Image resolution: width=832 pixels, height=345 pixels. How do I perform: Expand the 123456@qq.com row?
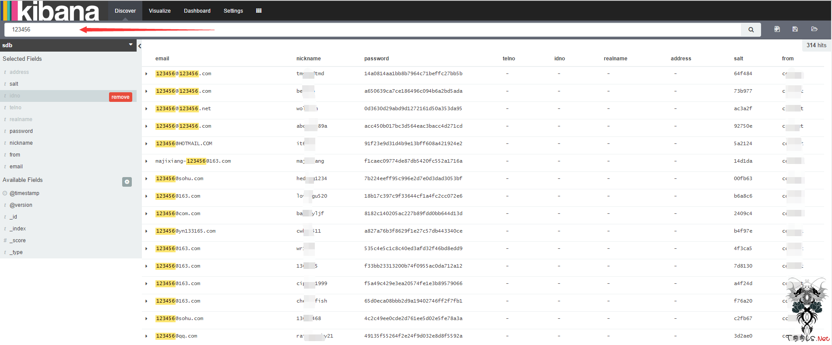(x=146, y=336)
